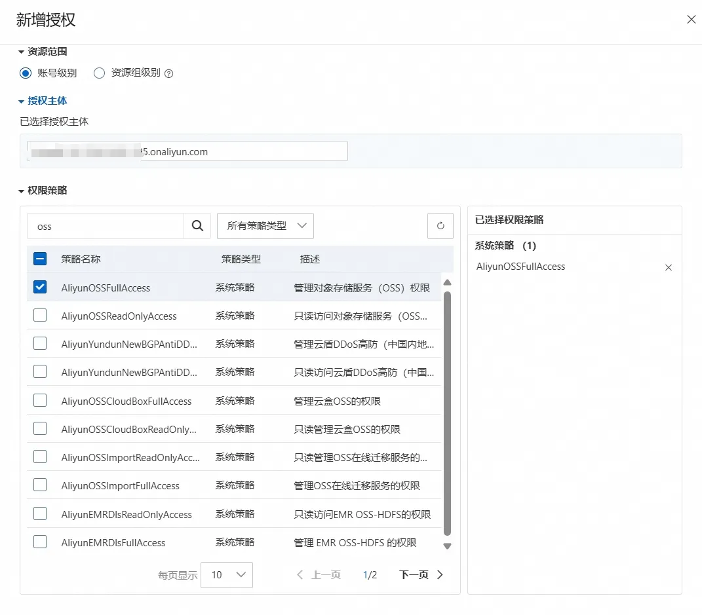Close the 新增授权 dialog
Image resolution: width=702 pixels, height=615 pixels.
(692, 19)
